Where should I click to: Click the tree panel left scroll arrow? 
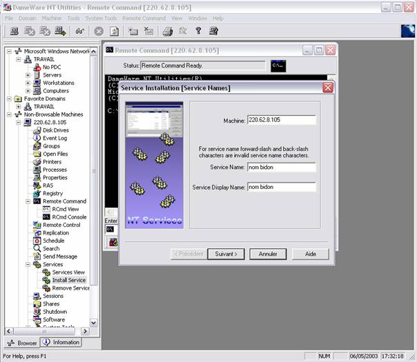(8, 331)
